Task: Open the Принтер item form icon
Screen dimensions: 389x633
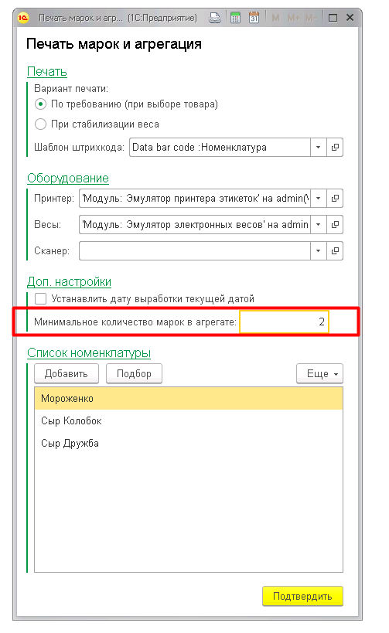Action: pos(335,198)
